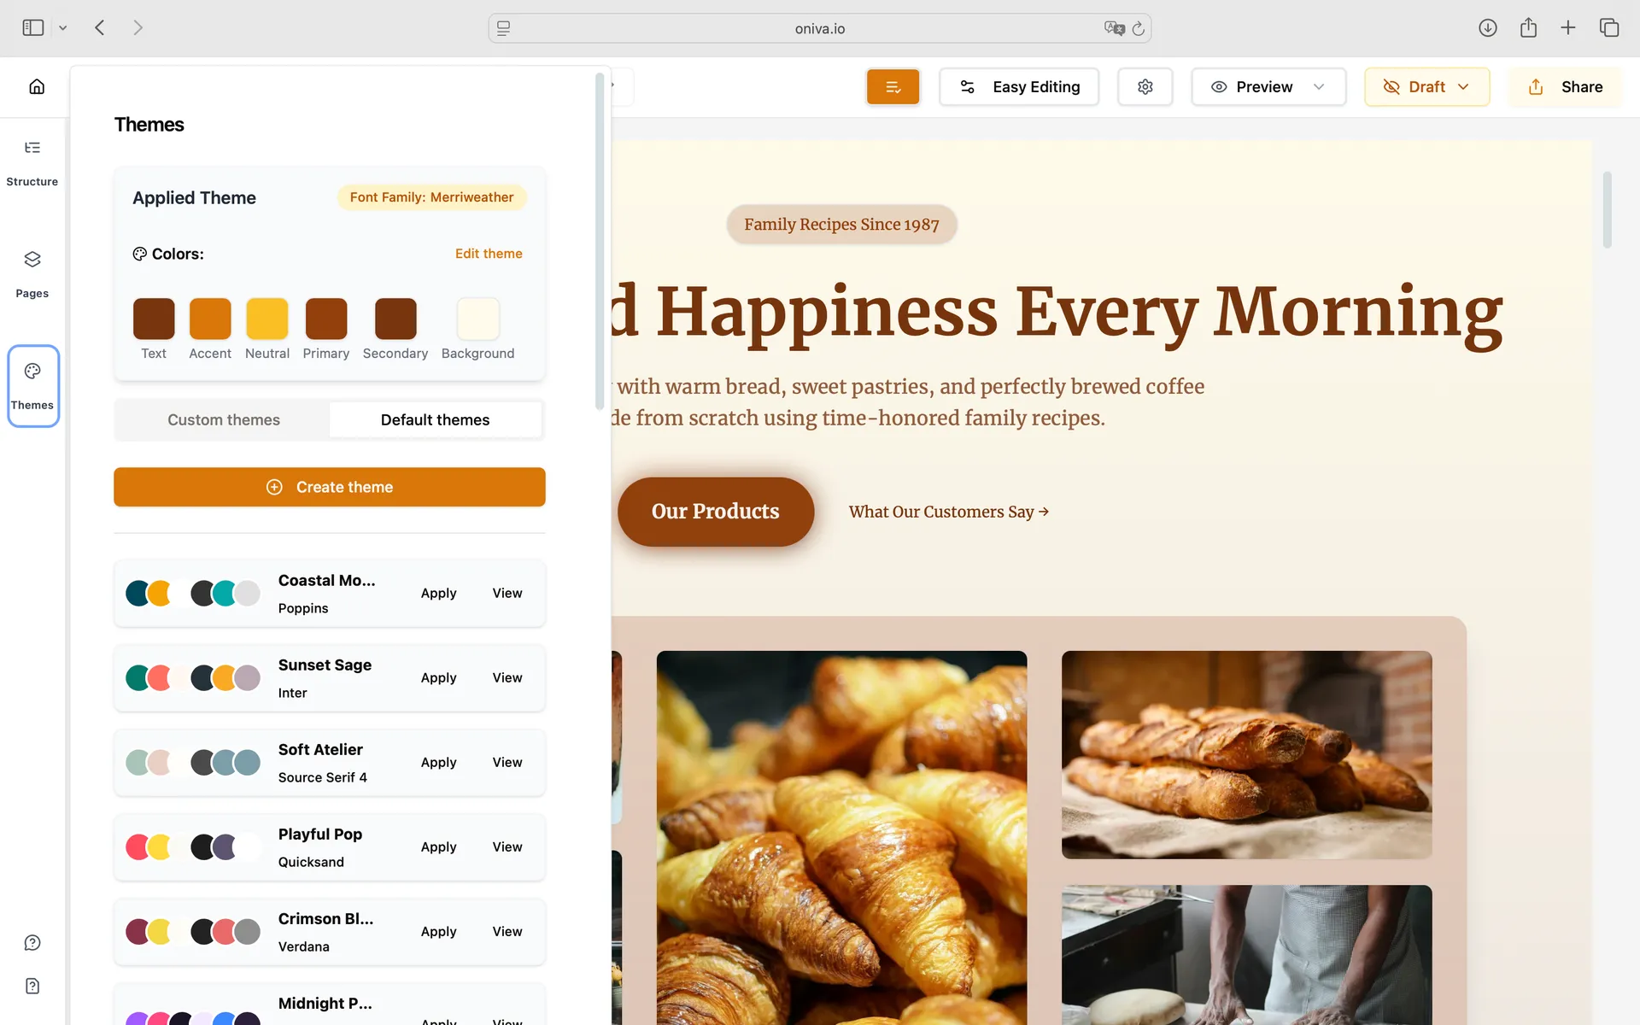Click the Create theme button

(330, 487)
